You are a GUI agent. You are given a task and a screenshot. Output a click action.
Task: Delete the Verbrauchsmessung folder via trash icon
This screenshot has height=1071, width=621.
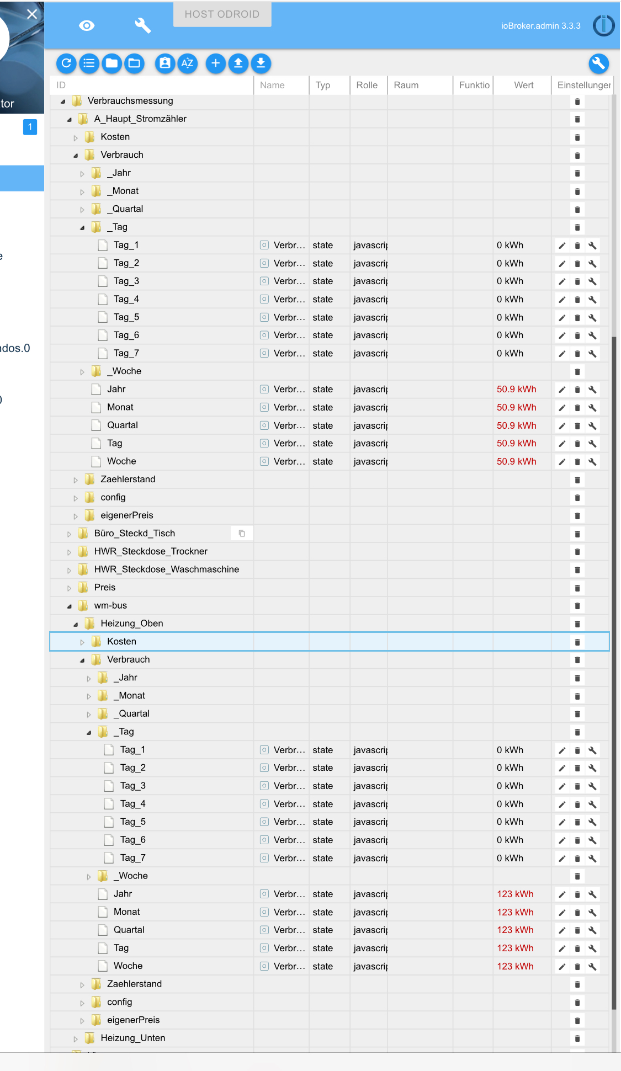(577, 101)
